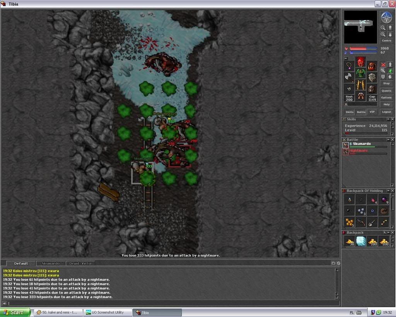The image size is (396, 317).
Task: Pick the shovel in Backpack Of Holding
Action: click(x=372, y=222)
